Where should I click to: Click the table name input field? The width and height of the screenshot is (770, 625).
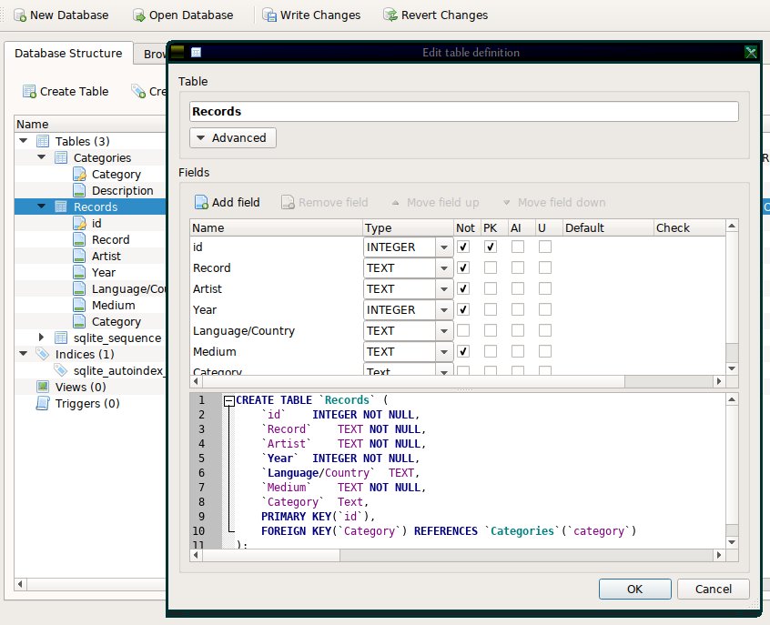point(463,112)
